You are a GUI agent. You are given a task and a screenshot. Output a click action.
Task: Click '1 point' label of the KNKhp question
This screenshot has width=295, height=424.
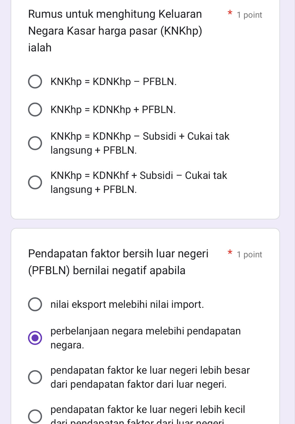click(249, 15)
